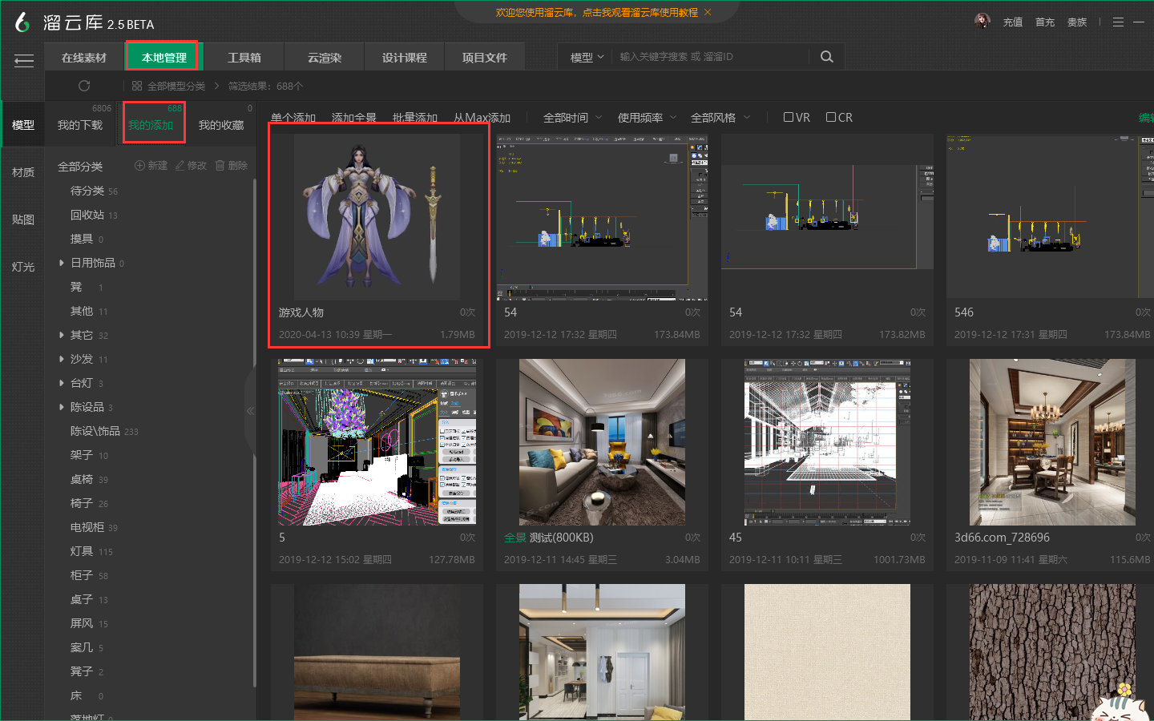Expand the 沙发 category
The image size is (1154, 721).
click(x=62, y=359)
